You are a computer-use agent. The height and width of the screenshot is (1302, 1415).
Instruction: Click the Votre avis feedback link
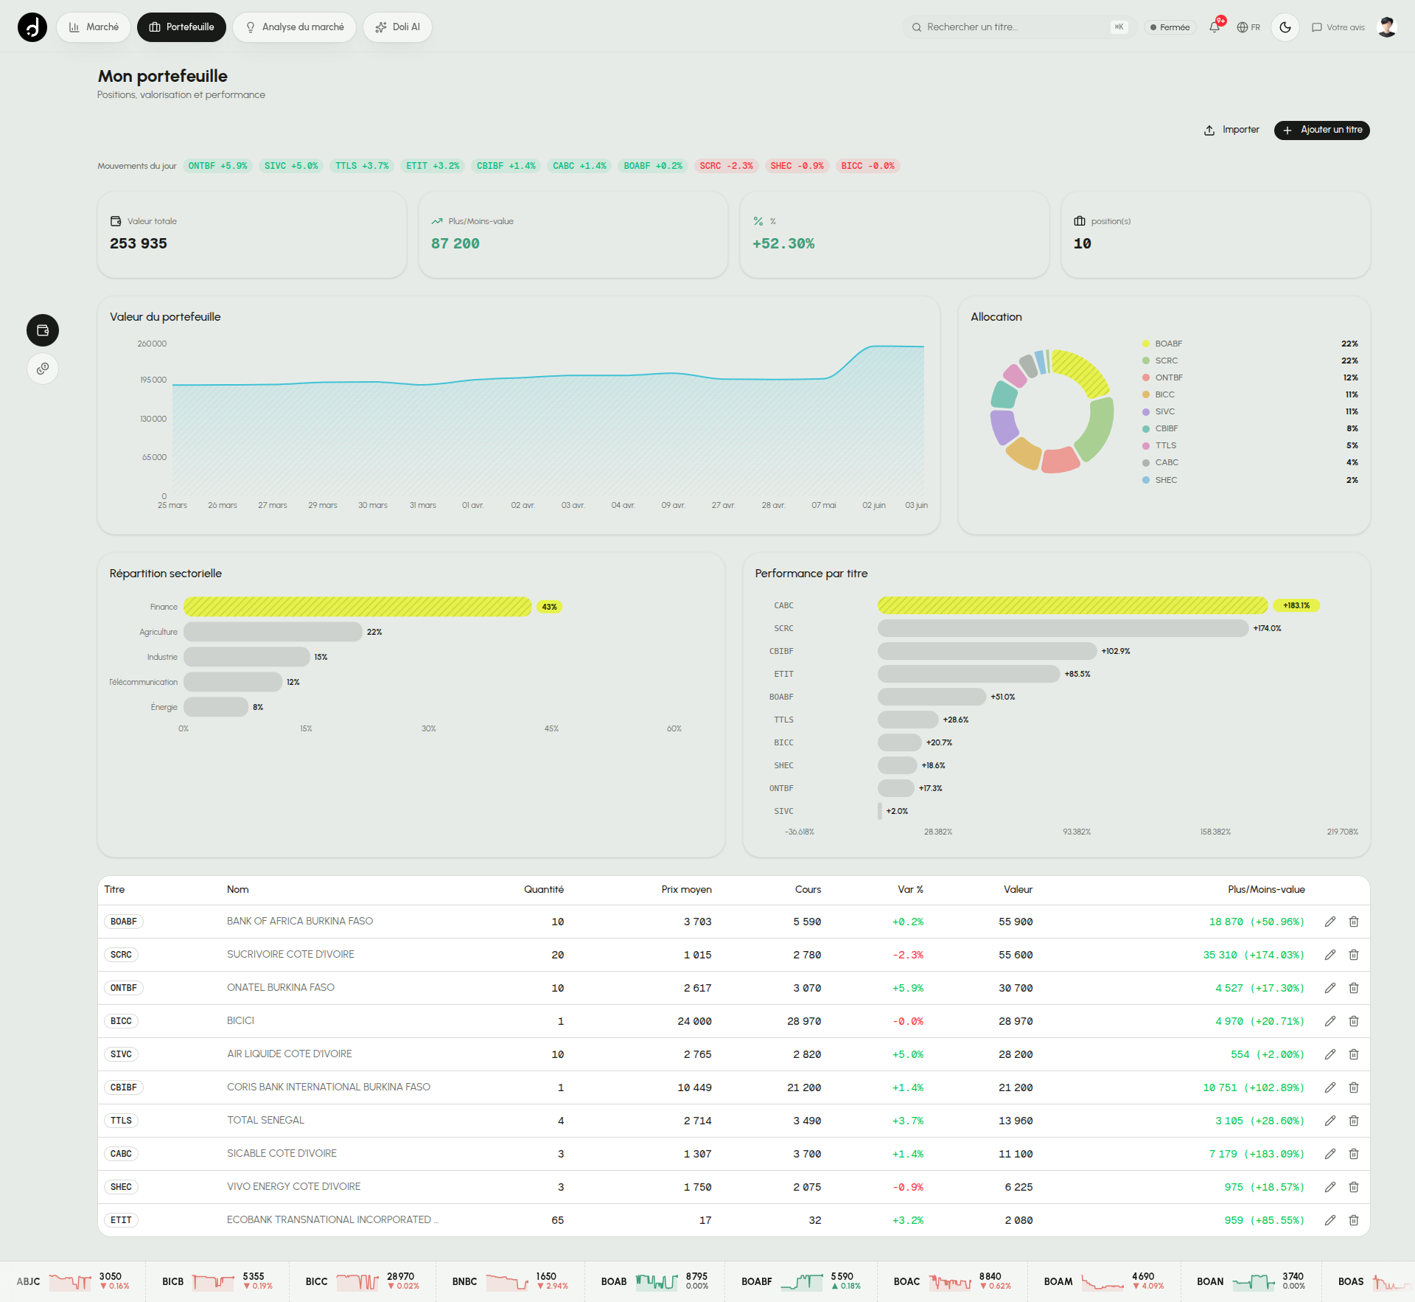(1338, 27)
